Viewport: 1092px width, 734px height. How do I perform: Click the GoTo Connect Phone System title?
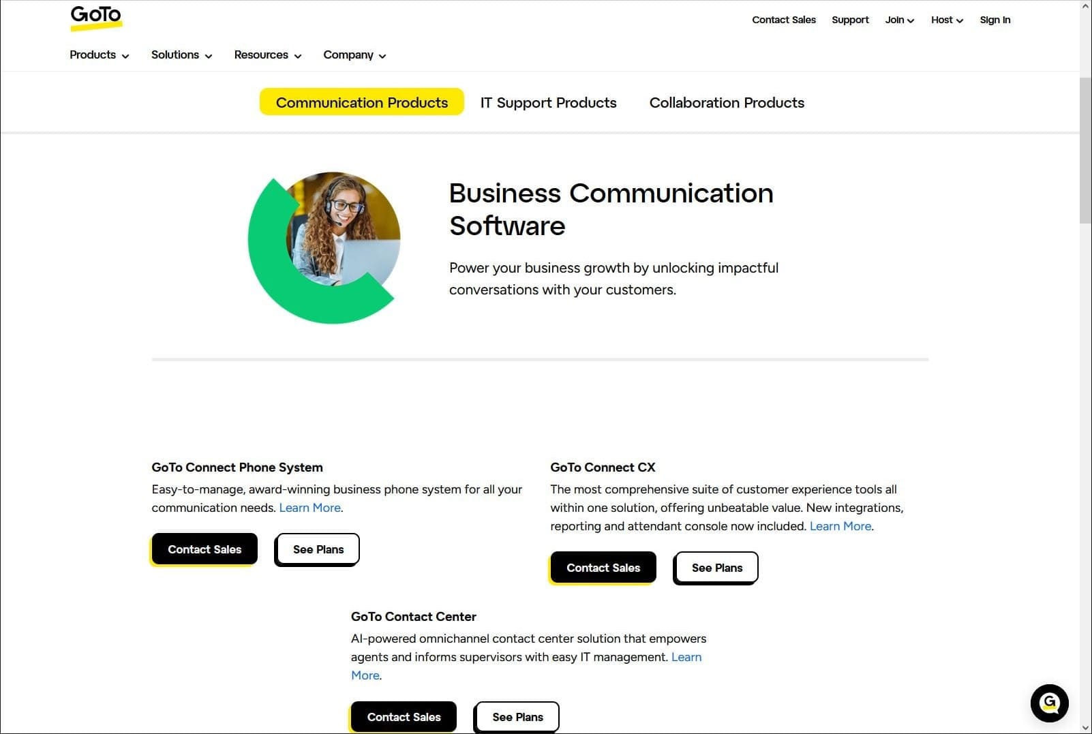pos(237,468)
